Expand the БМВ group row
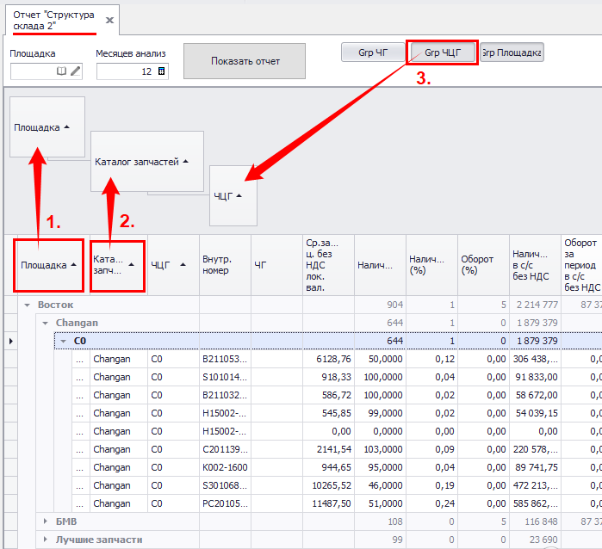Image resolution: width=602 pixels, height=549 pixels. (46, 521)
